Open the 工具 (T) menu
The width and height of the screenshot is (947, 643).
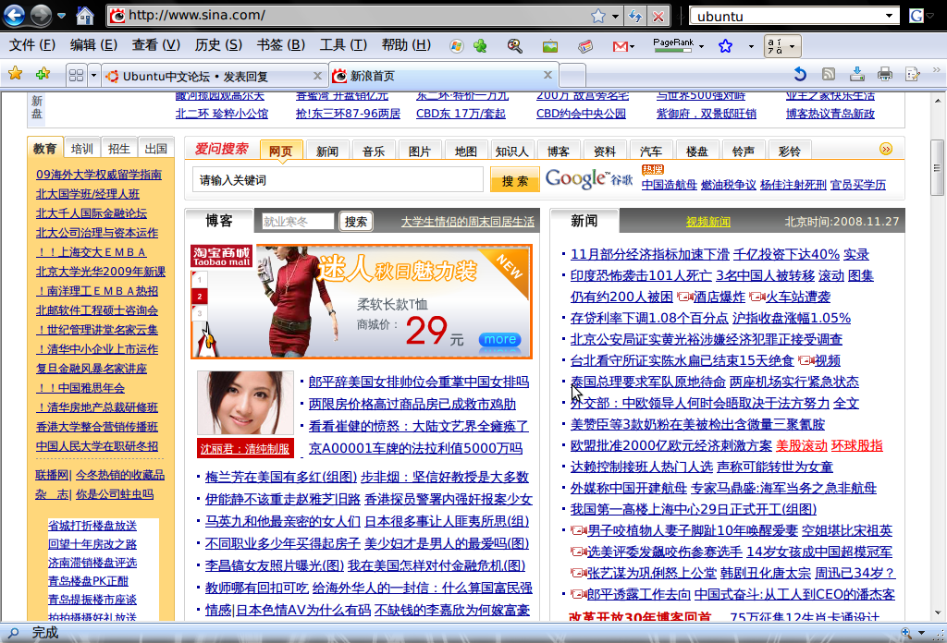coord(343,45)
